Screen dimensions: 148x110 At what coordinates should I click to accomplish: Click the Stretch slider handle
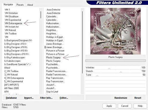[121, 72]
